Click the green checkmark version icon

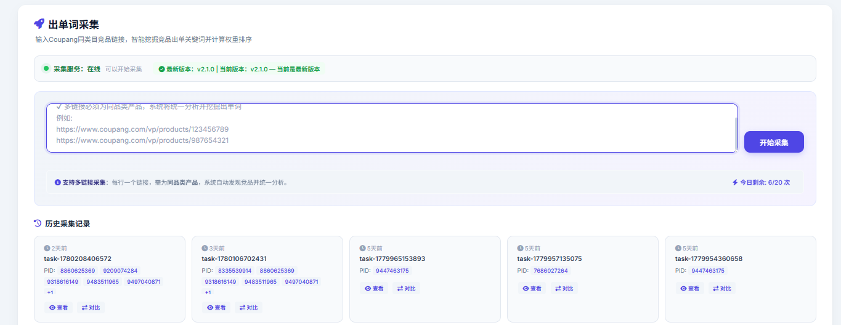161,69
